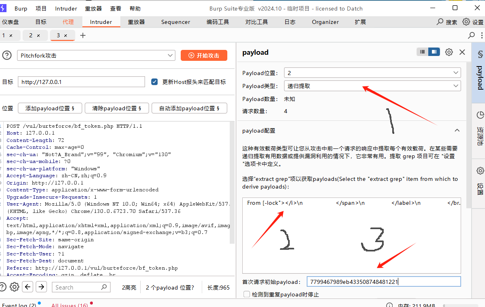Click the Referer header line in request

tap(92, 268)
